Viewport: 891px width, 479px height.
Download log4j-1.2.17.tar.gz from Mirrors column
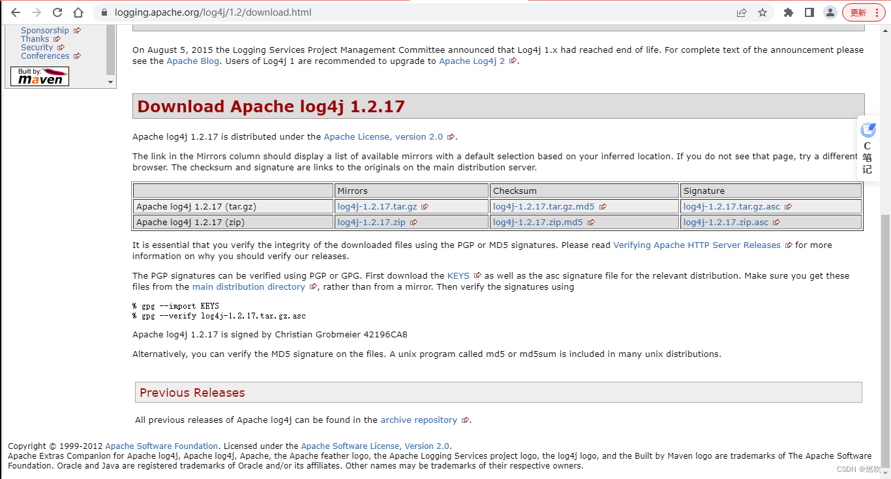click(x=378, y=206)
